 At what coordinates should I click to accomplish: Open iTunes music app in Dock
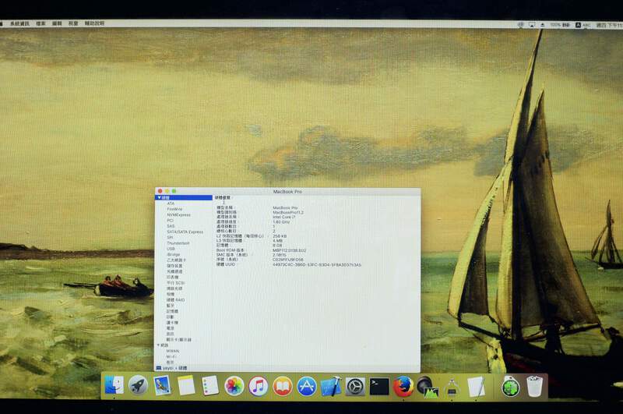tap(259, 385)
